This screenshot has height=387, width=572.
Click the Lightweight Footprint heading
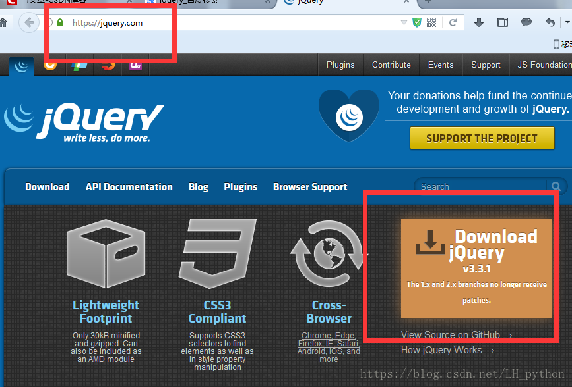pyautogui.click(x=106, y=311)
